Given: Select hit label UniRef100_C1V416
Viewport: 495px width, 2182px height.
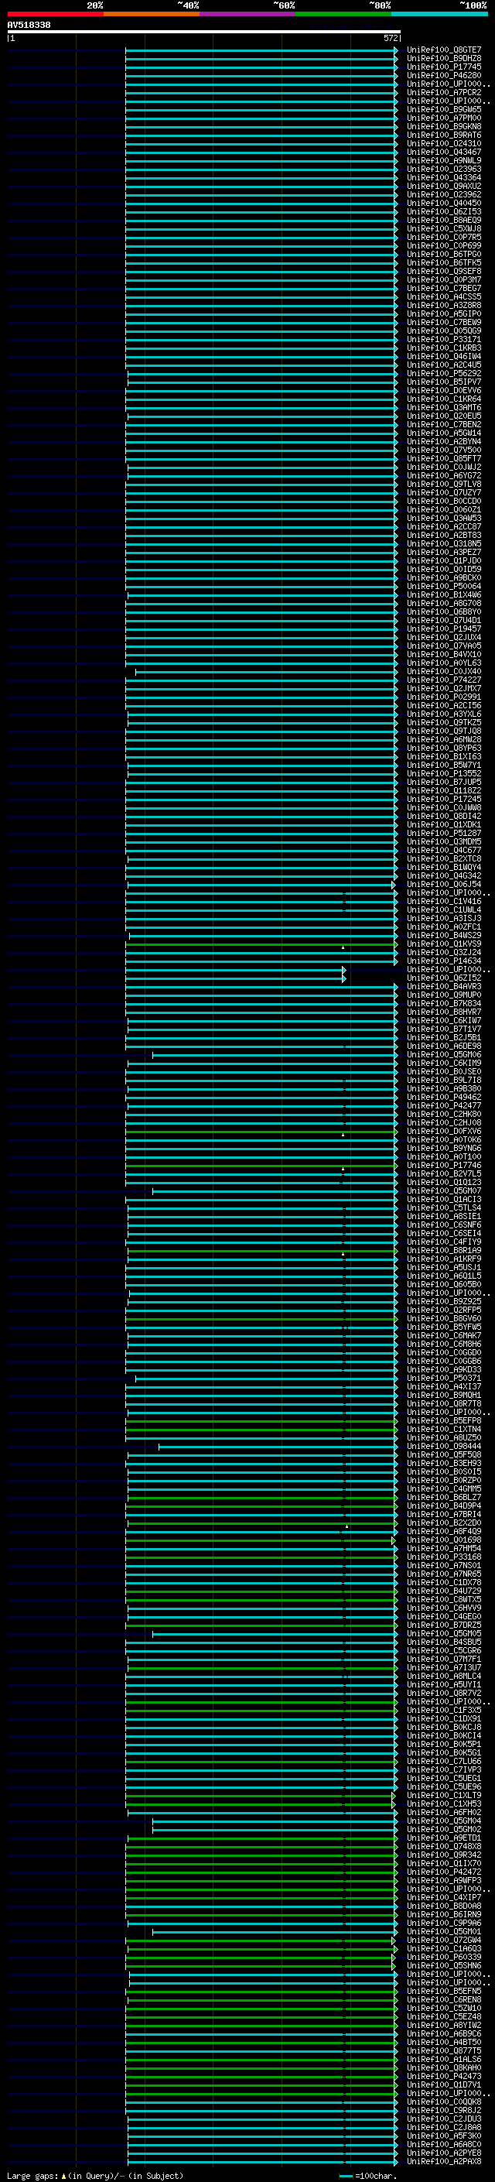Looking at the screenshot, I should (x=444, y=901).
